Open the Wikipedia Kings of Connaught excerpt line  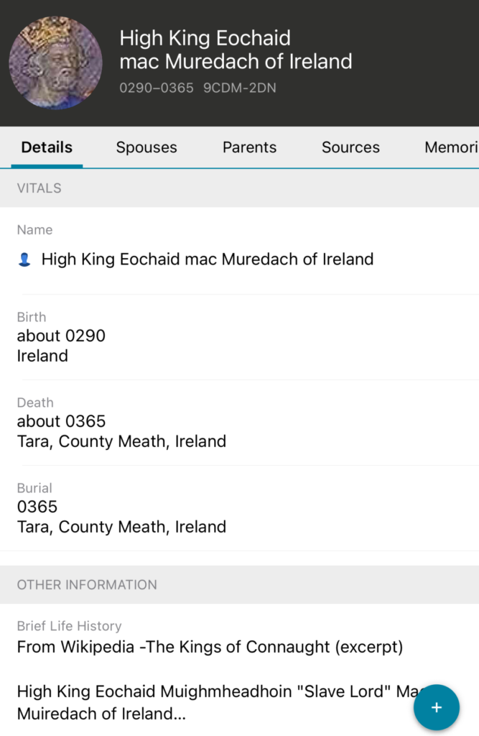pyautogui.click(x=210, y=647)
